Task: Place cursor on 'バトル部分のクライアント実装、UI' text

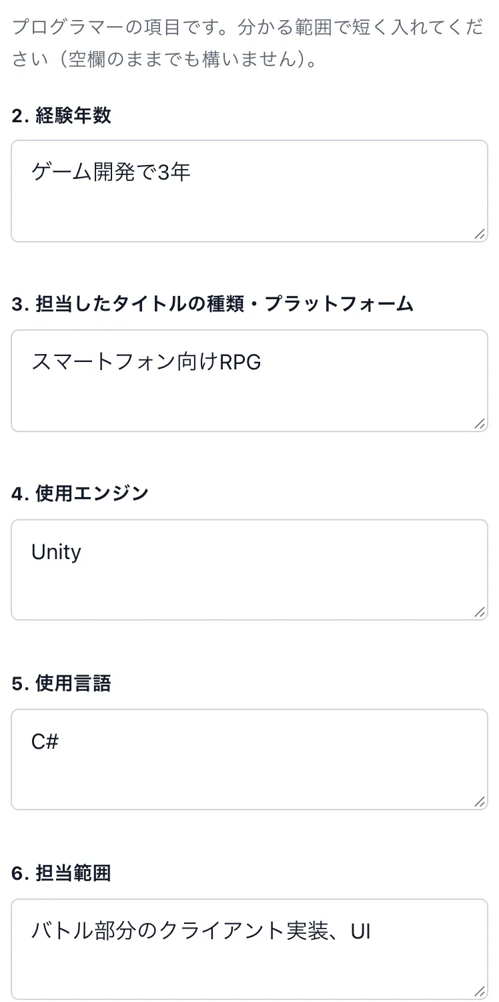Action: point(201,931)
